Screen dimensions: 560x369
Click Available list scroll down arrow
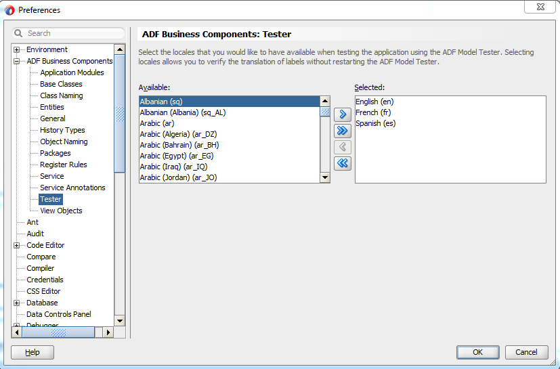point(325,177)
